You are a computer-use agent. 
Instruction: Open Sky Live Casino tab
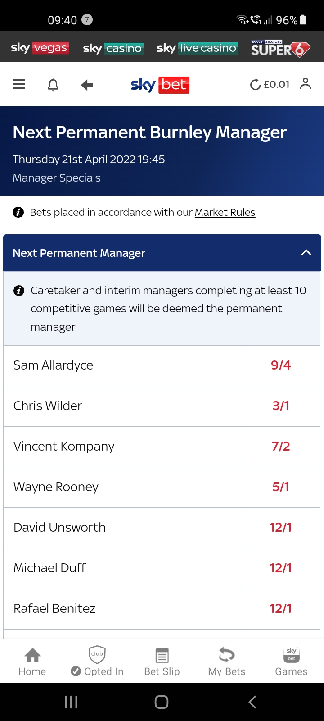tap(197, 48)
